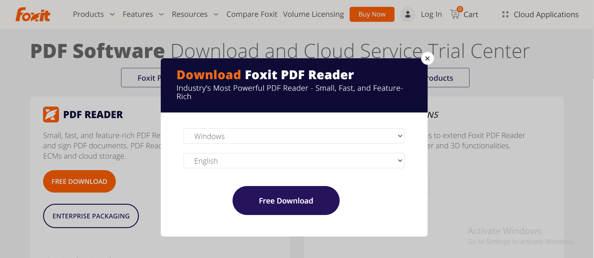Click the shopping cart icon
Screen dimensions: 594x258
click(x=455, y=14)
